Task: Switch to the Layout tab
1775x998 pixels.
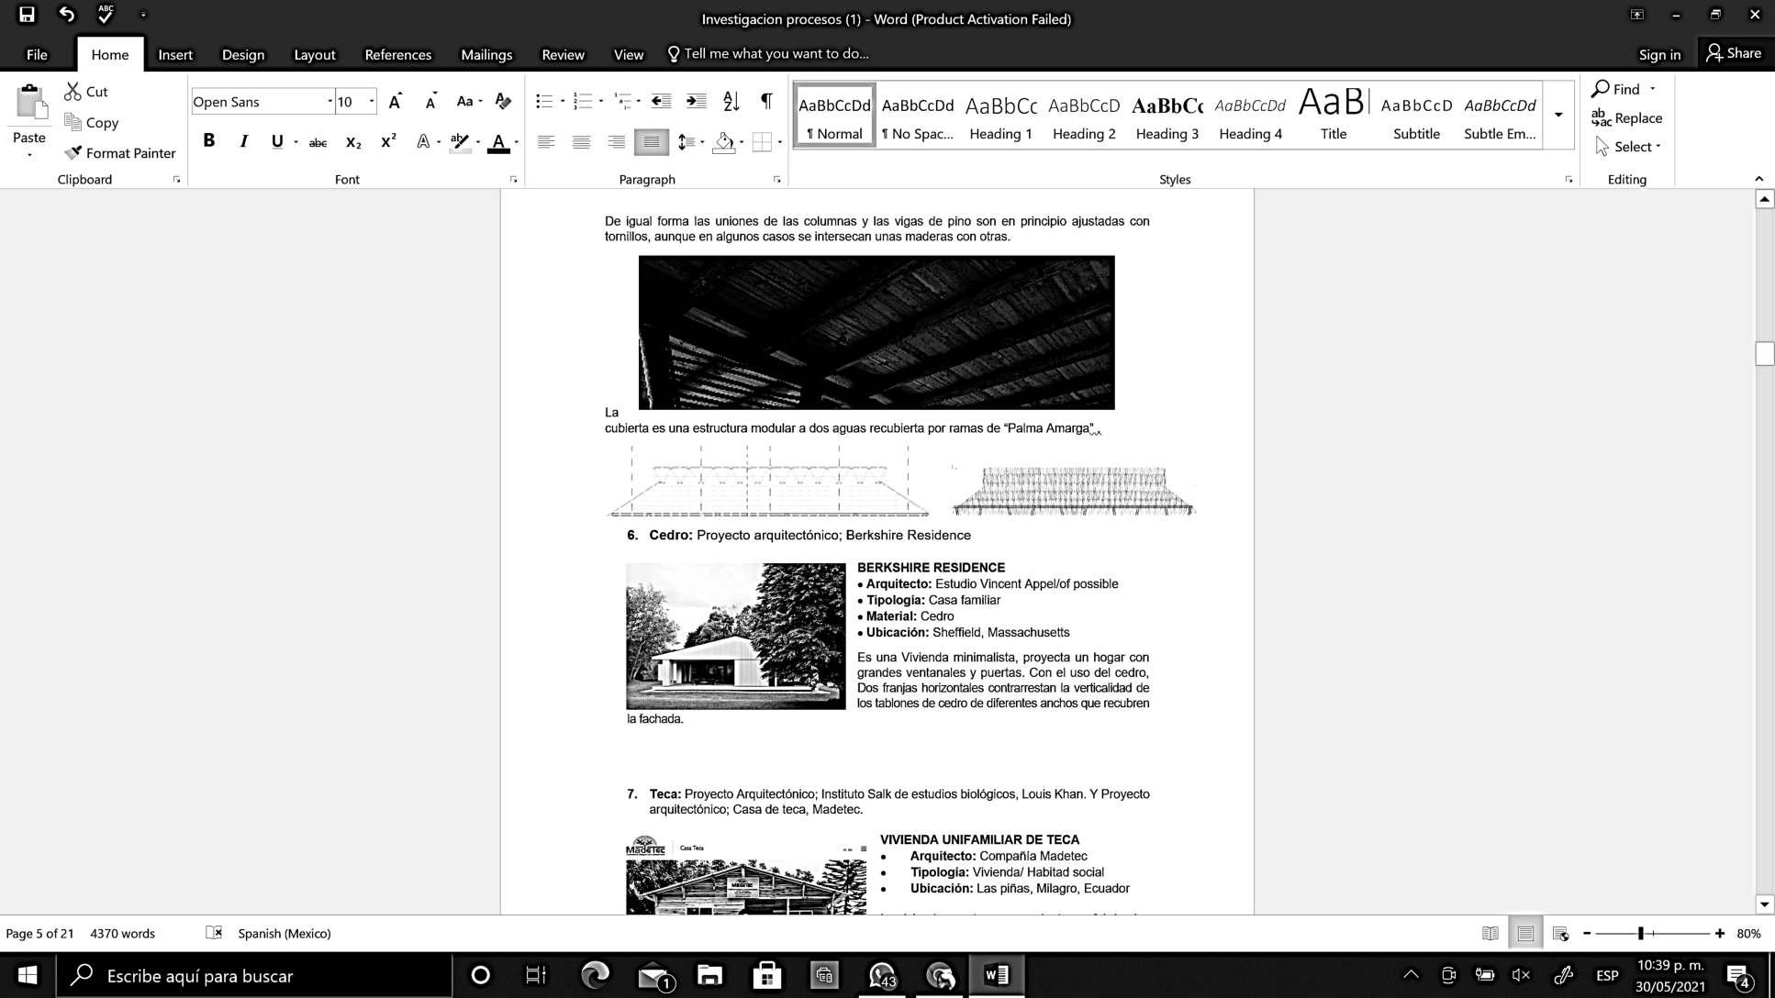Action: click(x=314, y=54)
